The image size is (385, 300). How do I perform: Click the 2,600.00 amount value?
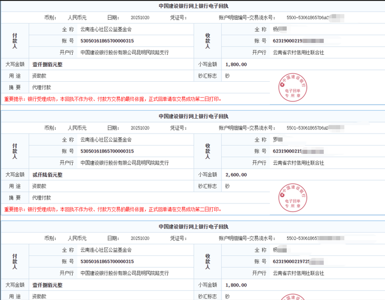pos(236,175)
